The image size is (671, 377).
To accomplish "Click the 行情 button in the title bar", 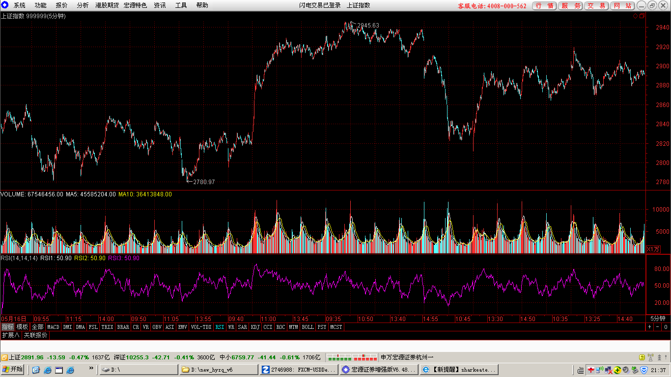I will [545, 6].
